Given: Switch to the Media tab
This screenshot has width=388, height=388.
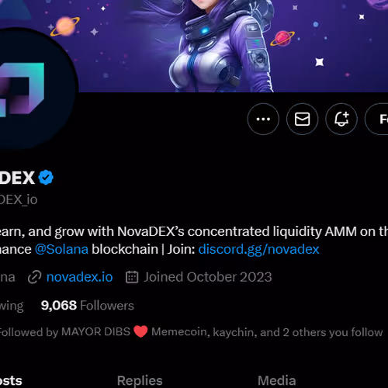Looking at the screenshot, I should pyautogui.click(x=277, y=380).
